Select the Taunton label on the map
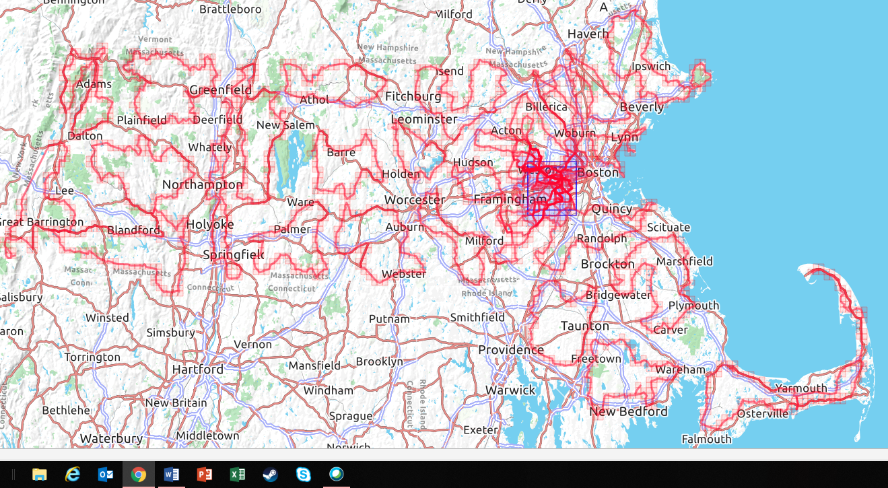The width and height of the screenshot is (888, 488). pos(585,326)
